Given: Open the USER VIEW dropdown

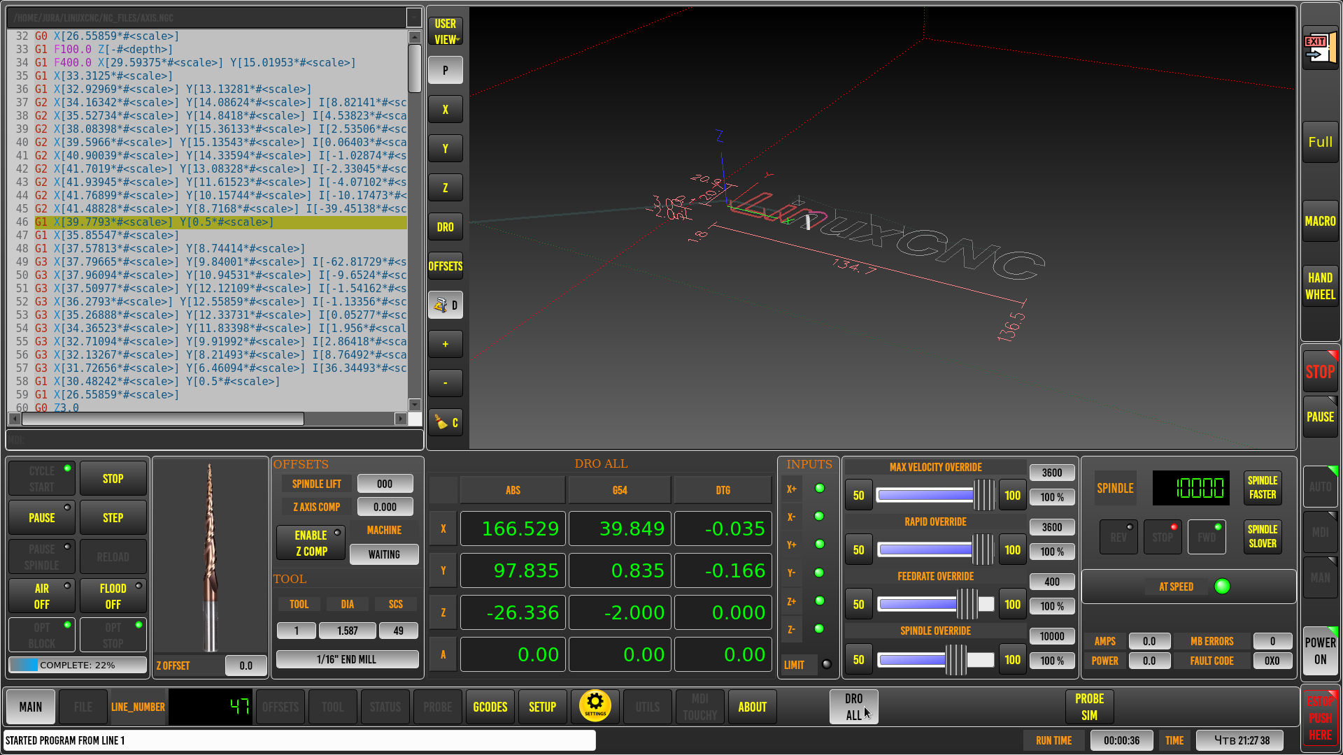Looking at the screenshot, I should (x=446, y=31).
